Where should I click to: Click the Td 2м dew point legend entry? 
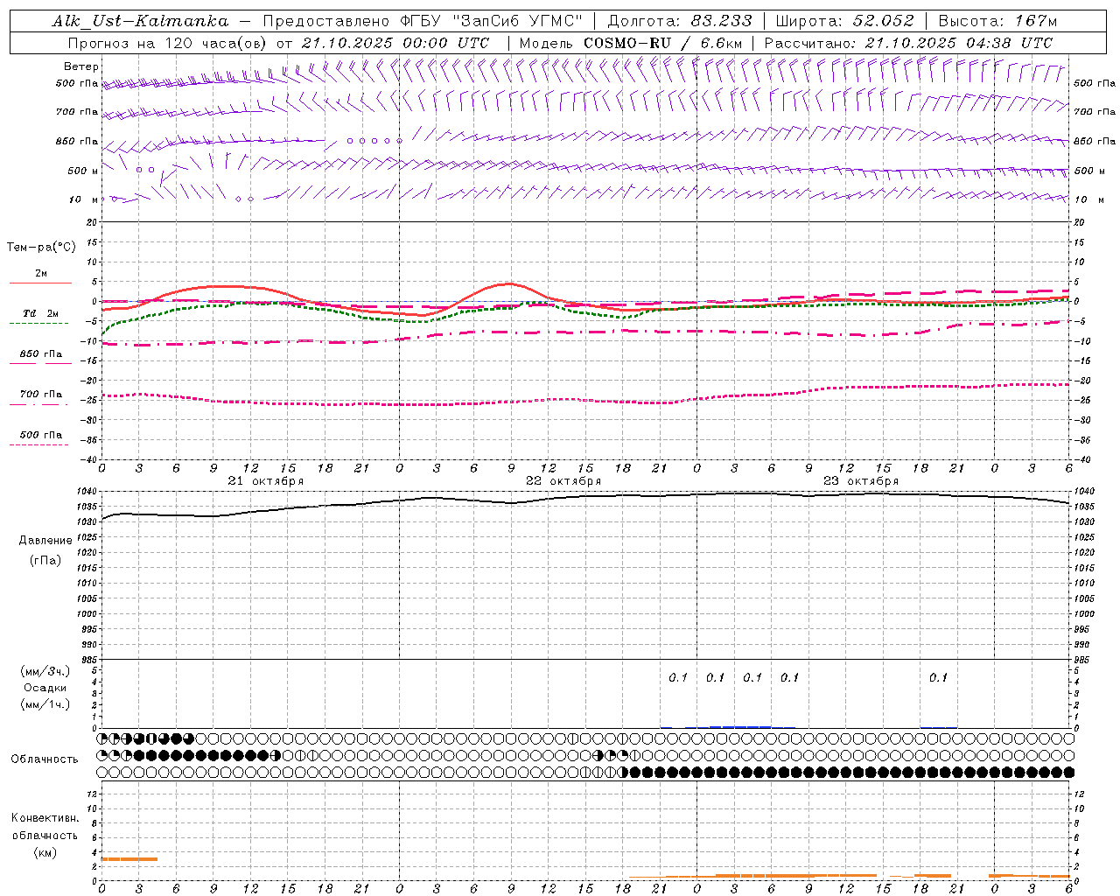pos(40,313)
